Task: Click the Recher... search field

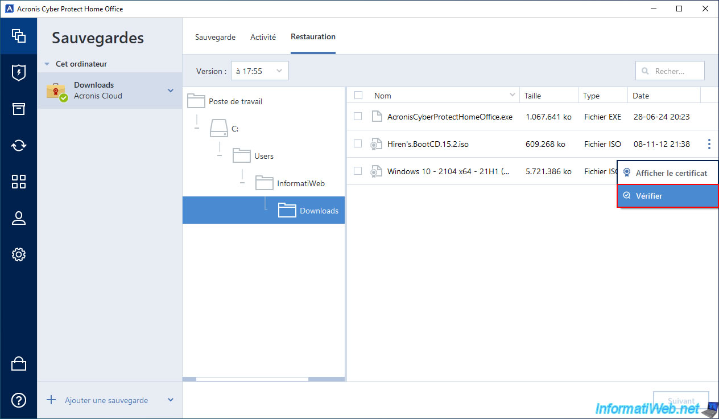Action: pos(670,71)
